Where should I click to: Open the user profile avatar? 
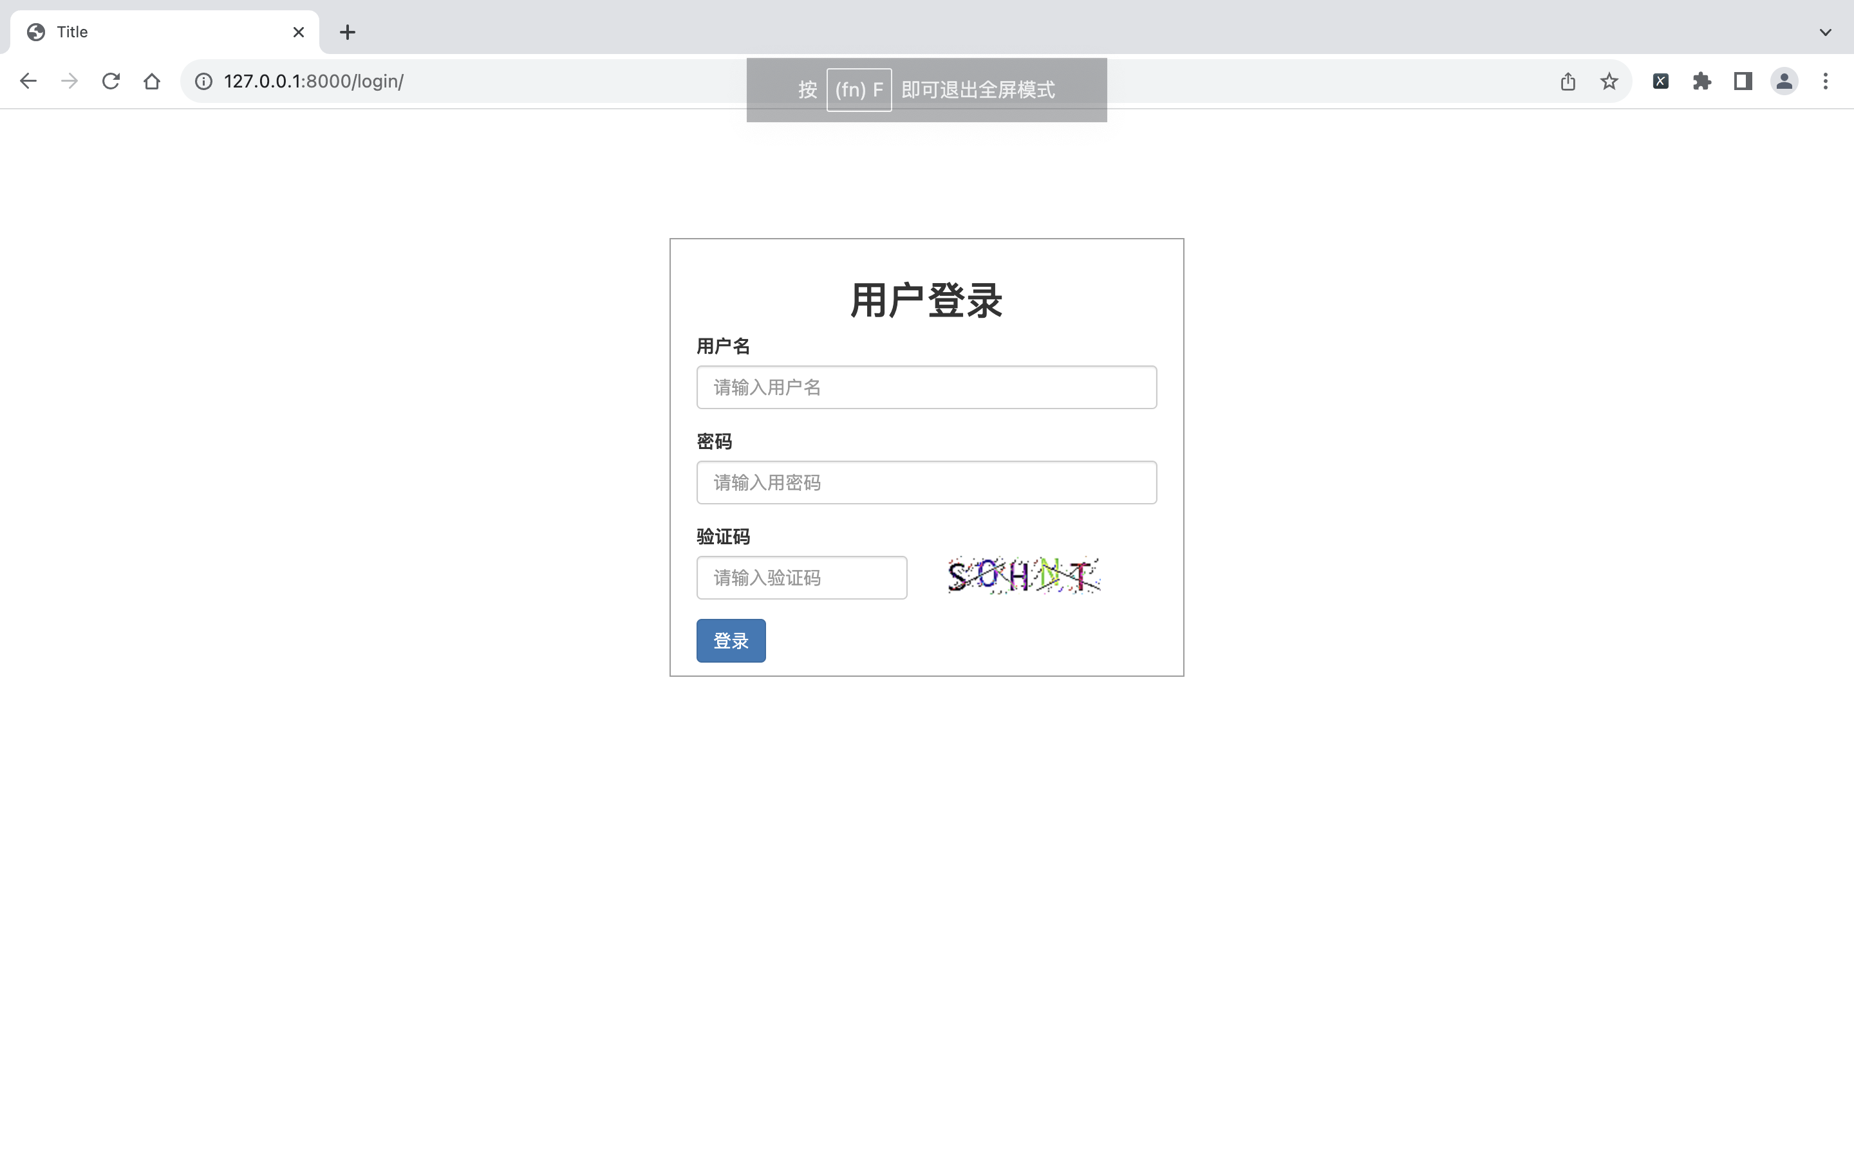click(x=1784, y=81)
